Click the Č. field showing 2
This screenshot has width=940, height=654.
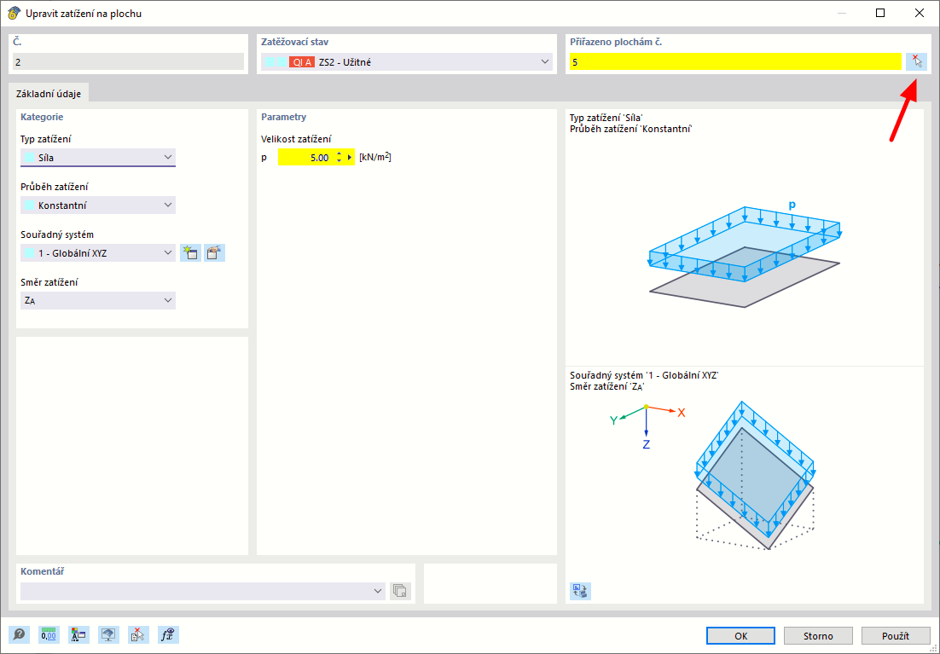pyautogui.click(x=128, y=61)
